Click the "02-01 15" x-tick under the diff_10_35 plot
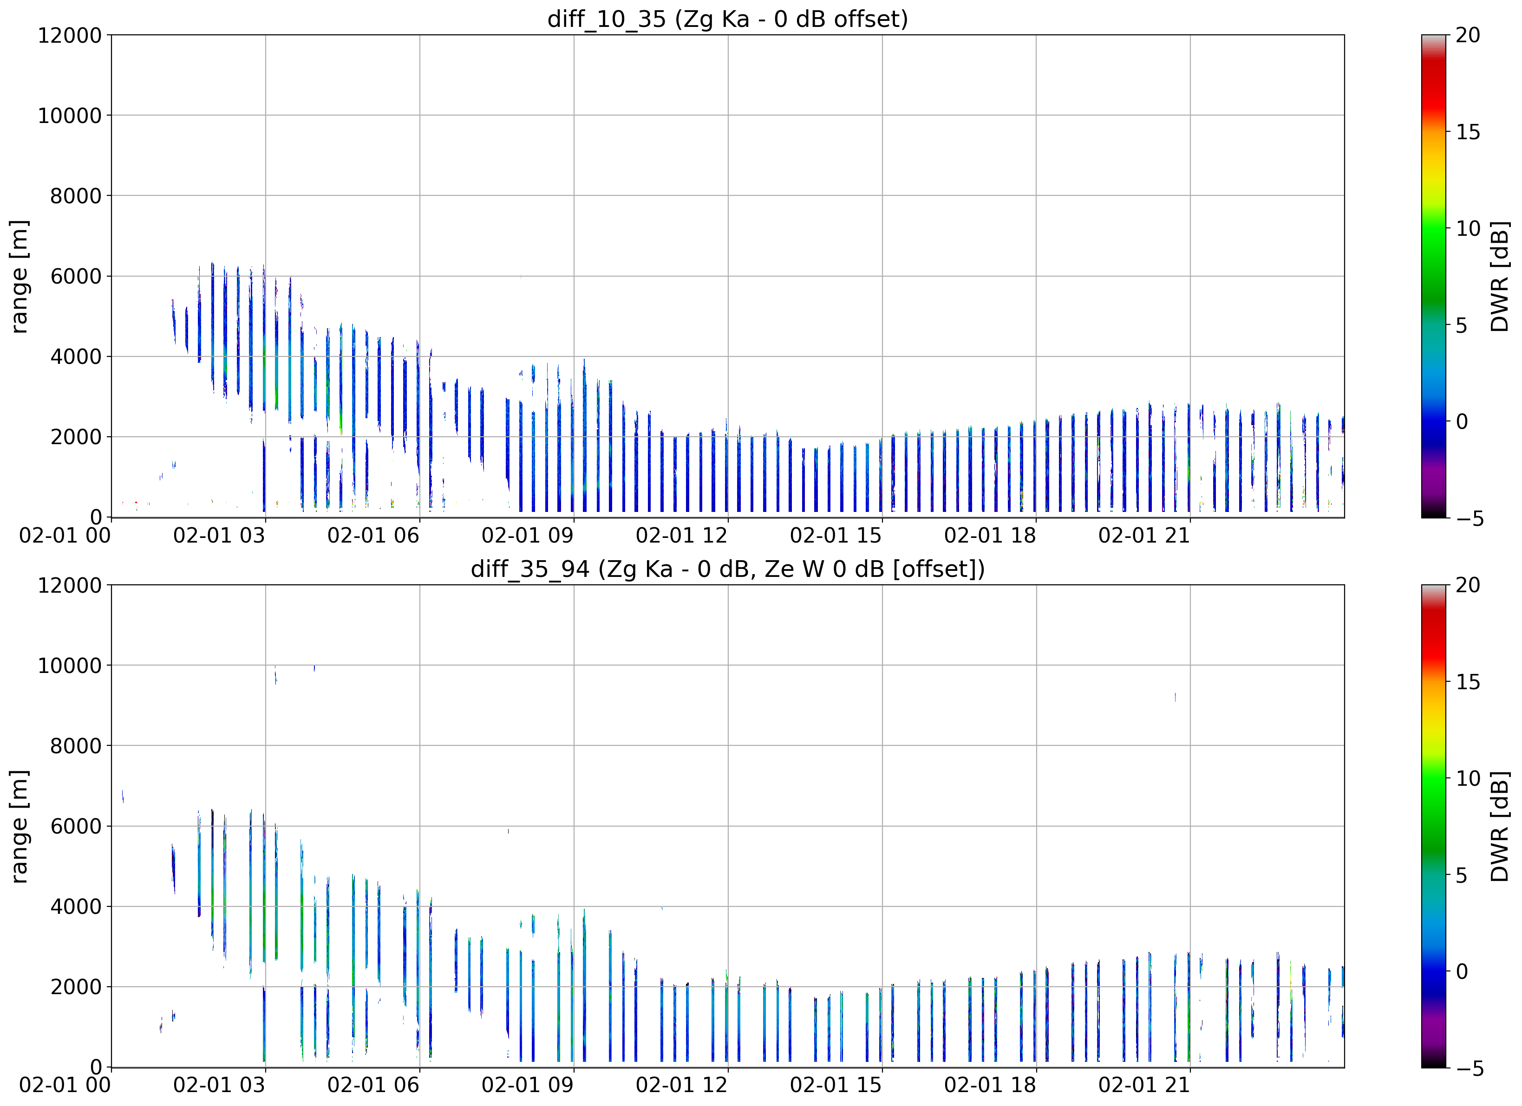This screenshot has height=1106, width=1522. (x=836, y=535)
